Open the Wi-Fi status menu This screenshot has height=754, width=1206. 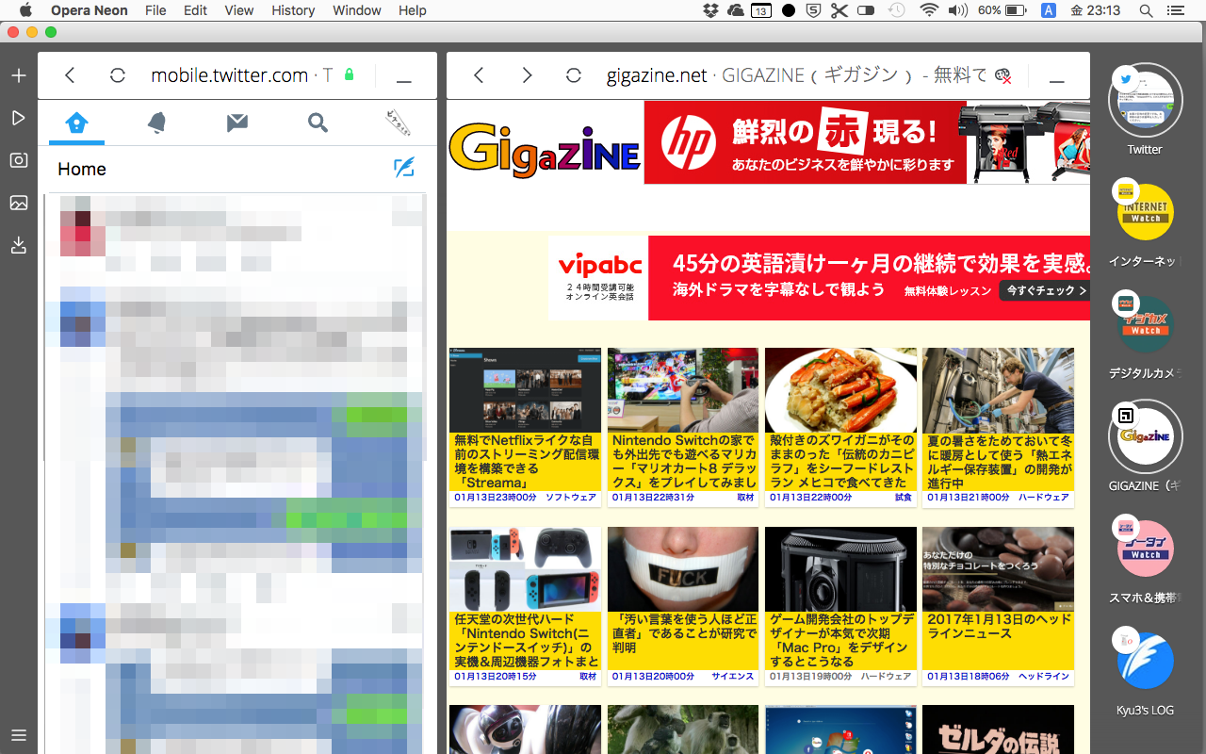point(930,10)
